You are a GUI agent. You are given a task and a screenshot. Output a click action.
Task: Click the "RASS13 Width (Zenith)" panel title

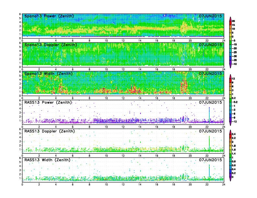pos(47,160)
